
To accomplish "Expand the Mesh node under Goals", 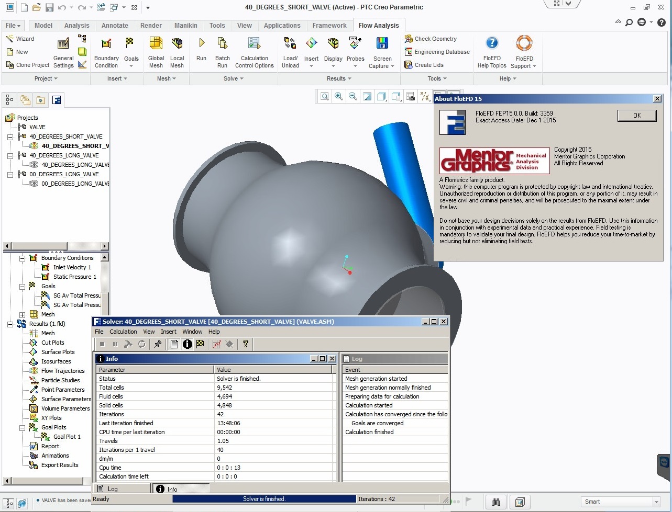I will (23, 314).
